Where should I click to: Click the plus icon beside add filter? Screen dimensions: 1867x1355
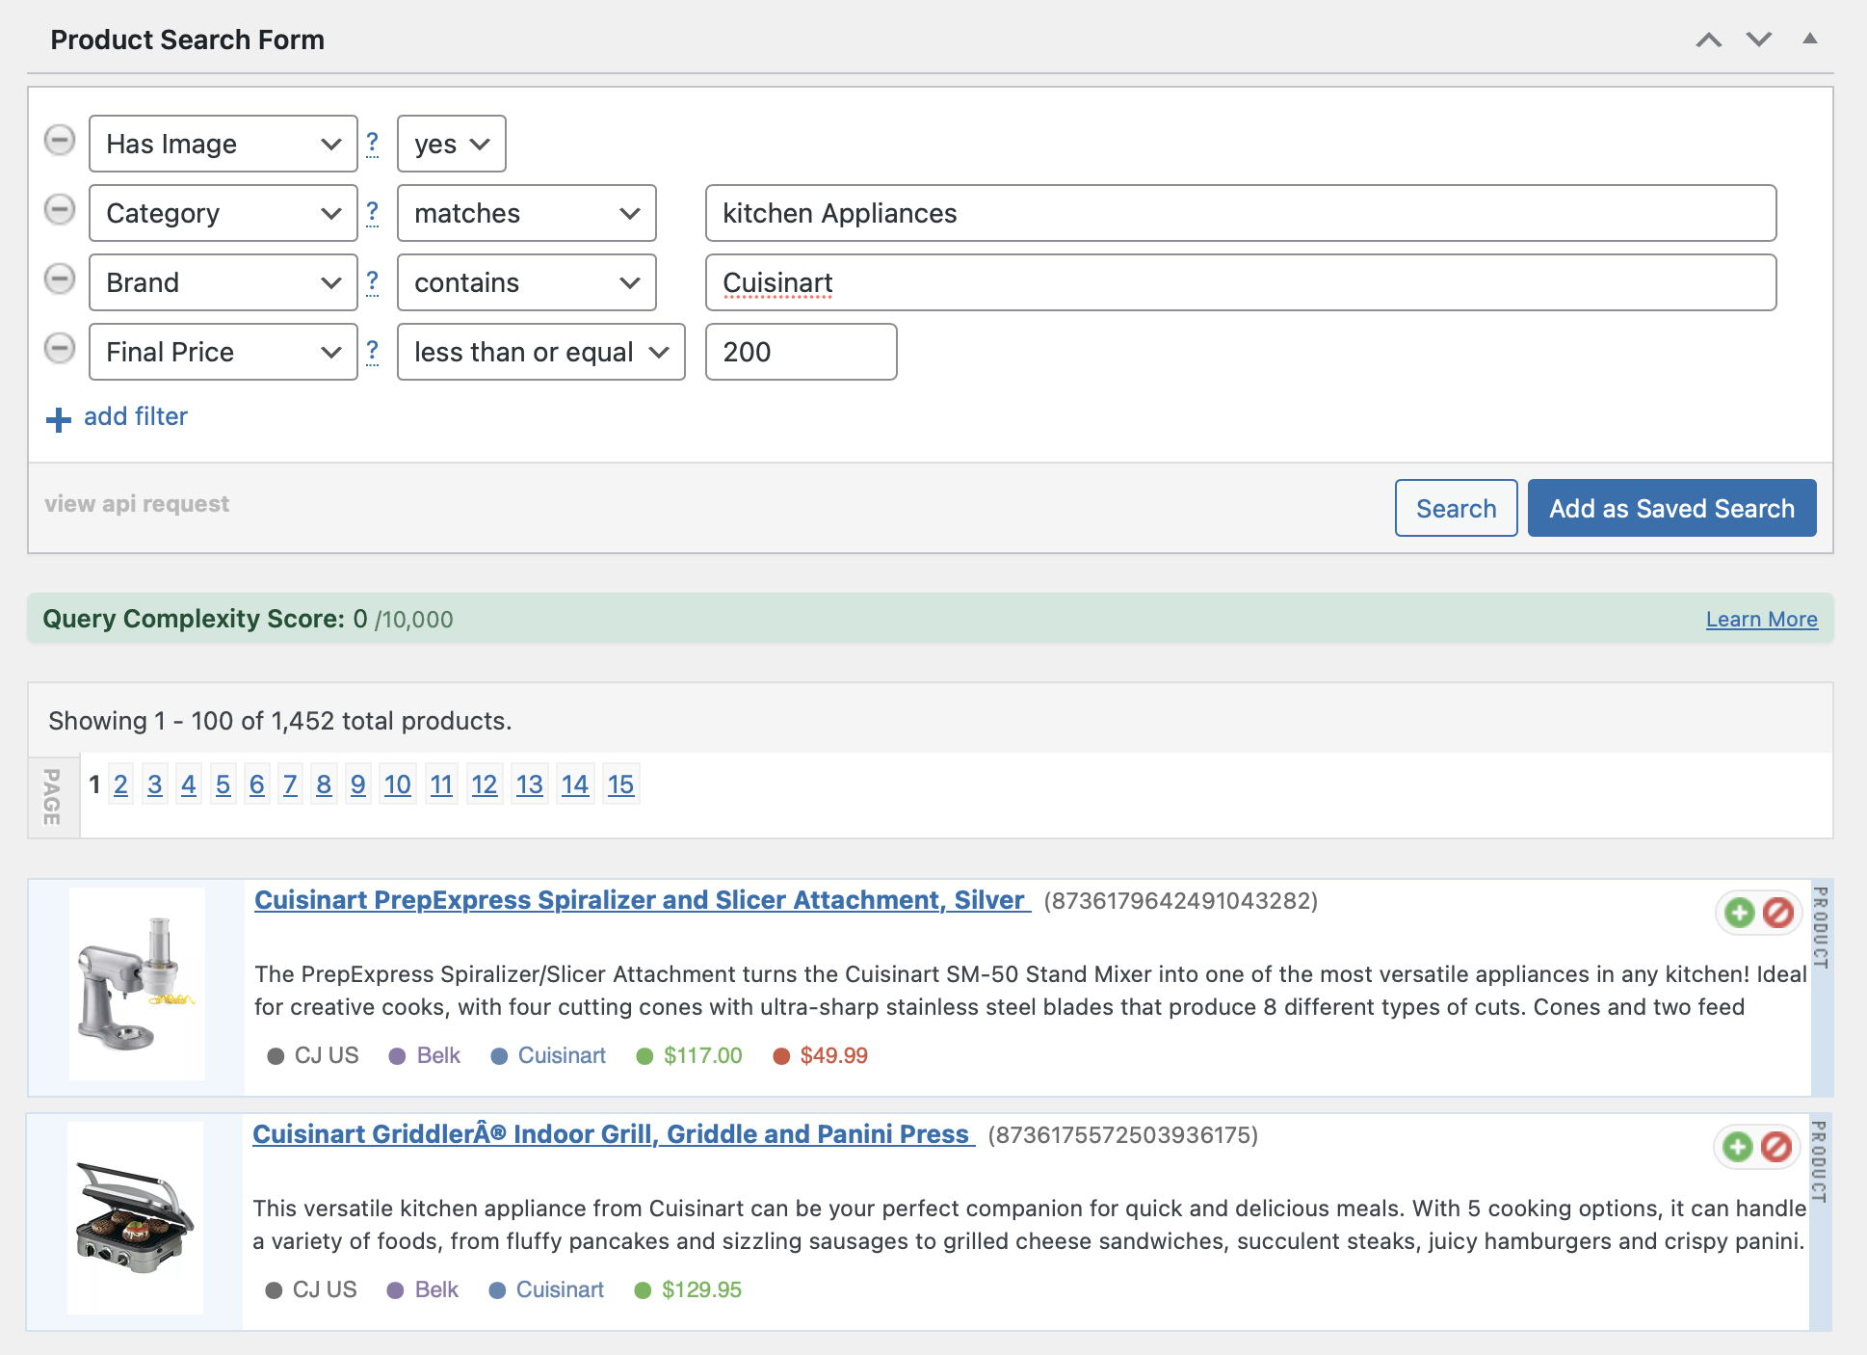(x=59, y=419)
